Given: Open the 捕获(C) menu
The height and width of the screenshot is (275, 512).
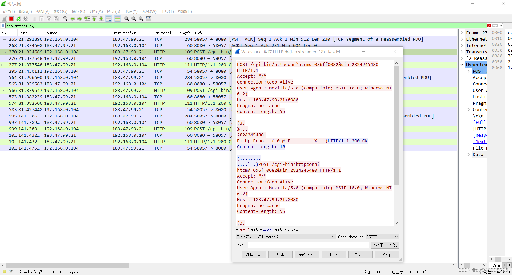Looking at the screenshot, I should tap(78, 11).
